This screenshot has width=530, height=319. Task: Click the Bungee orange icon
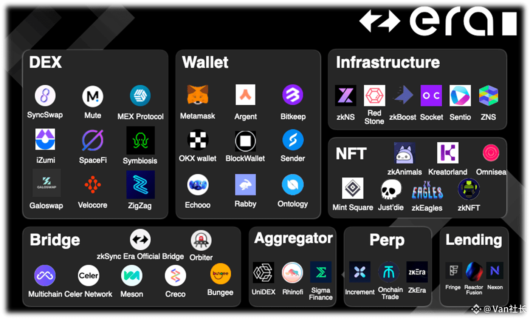pos(220,274)
